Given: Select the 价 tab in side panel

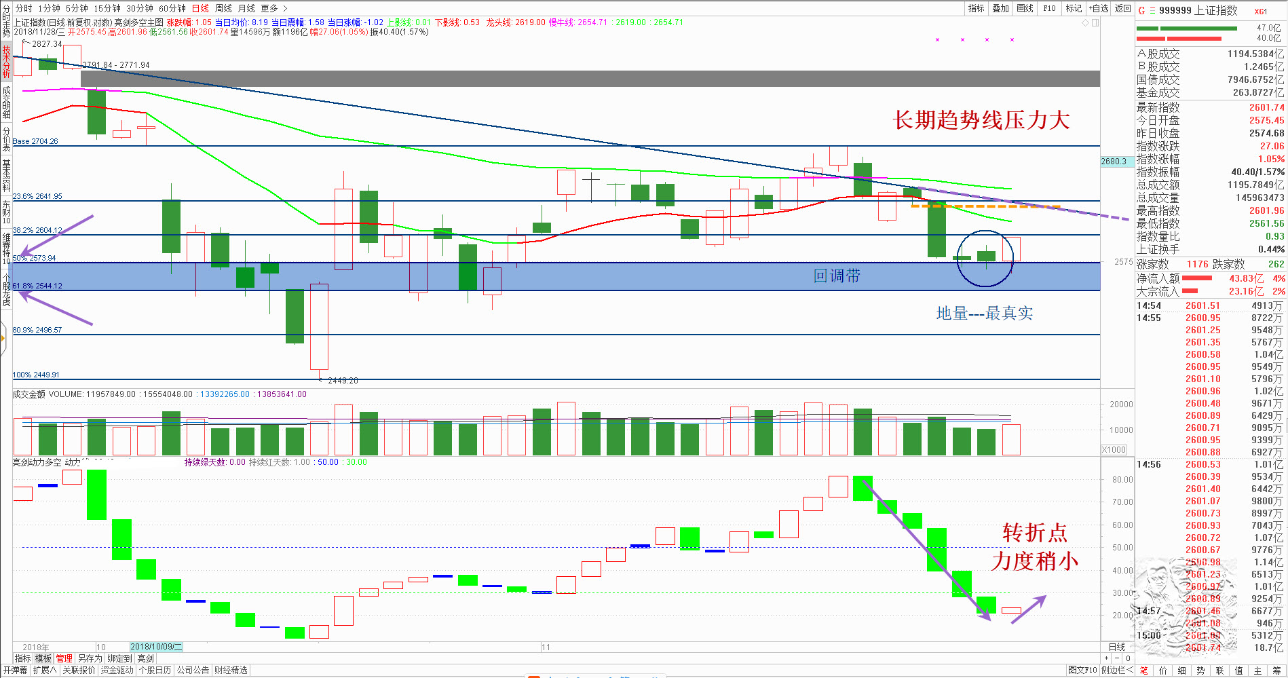Looking at the screenshot, I should 1163,671.
